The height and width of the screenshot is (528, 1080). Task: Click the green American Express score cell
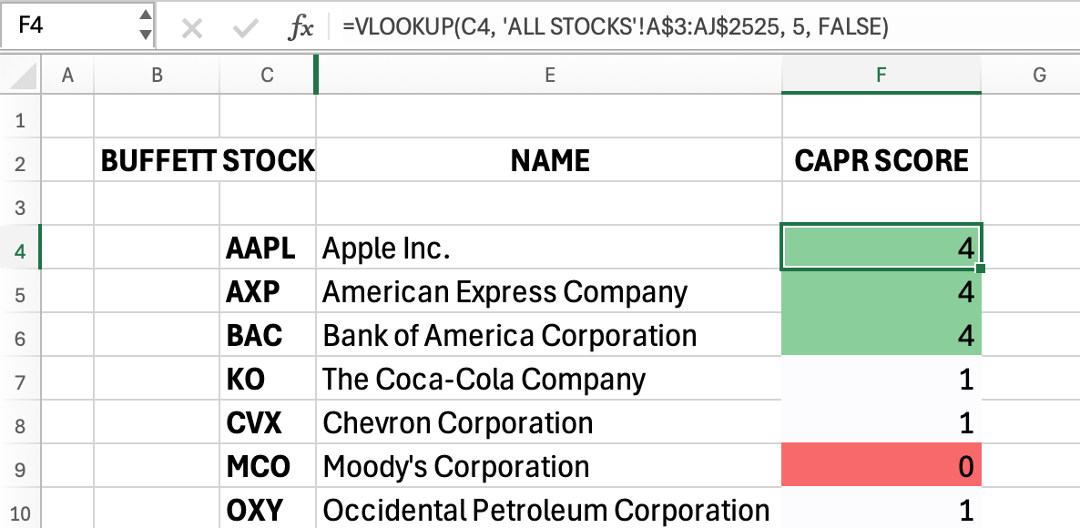coord(881,292)
